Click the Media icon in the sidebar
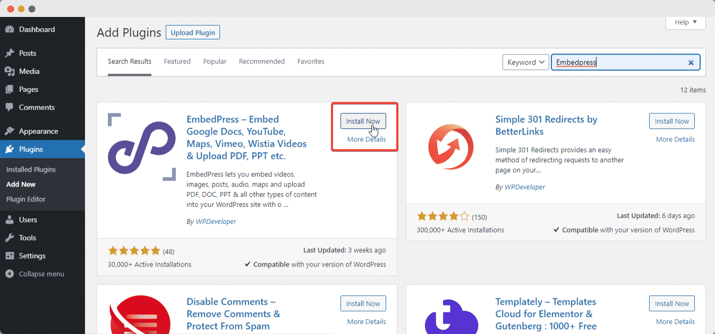Image resolution: width=715 pixels, height=334 pixels. click(10, 72)
